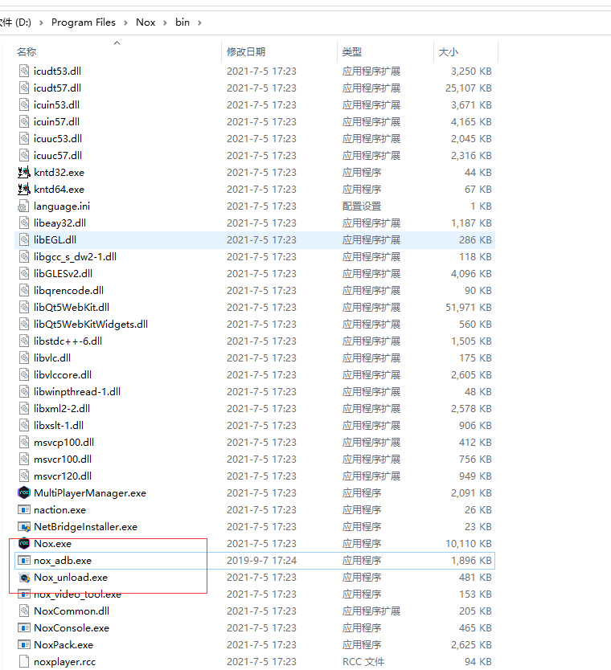611x670 pixels.
Task: Select the file name libwinpthread-1.dll
Action: pos(77,392)
